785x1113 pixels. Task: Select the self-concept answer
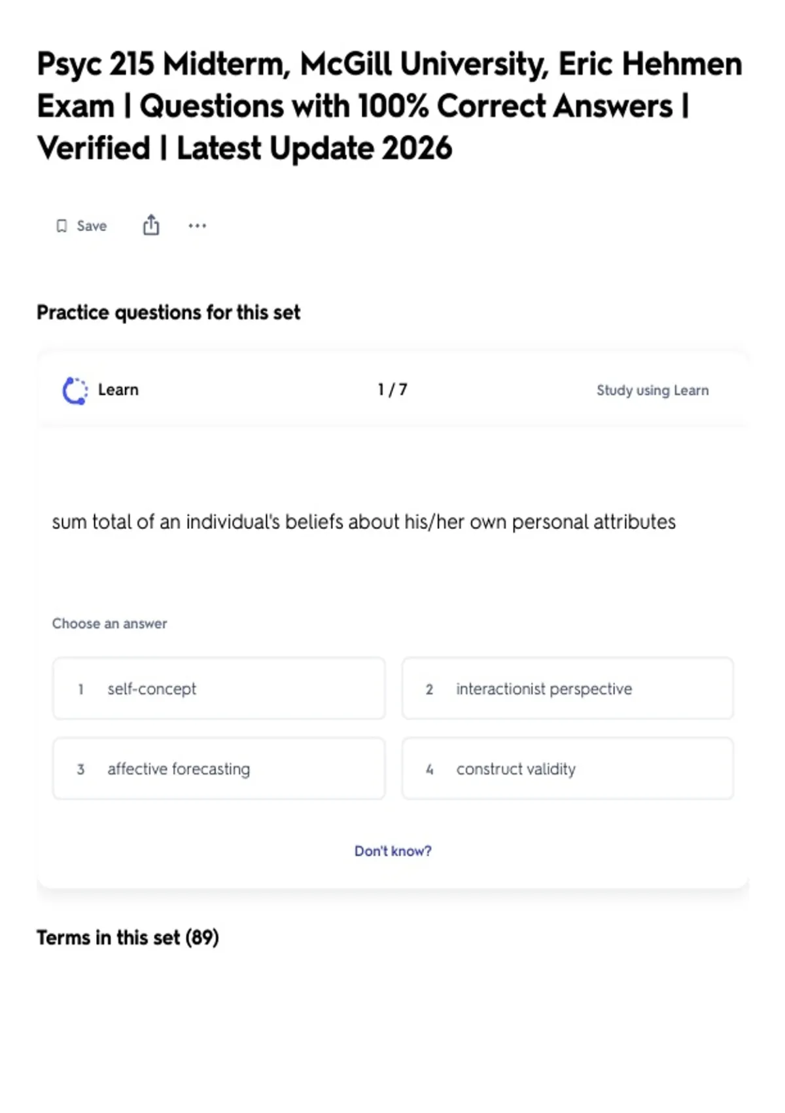(219, 688)
